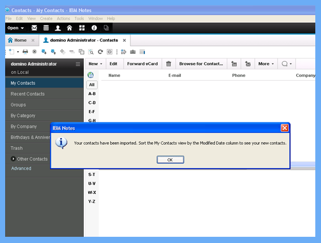Click the receive mail envelope icon with down arrow
This screenshot has height=243, width=321.
click(x=44, y=52)
